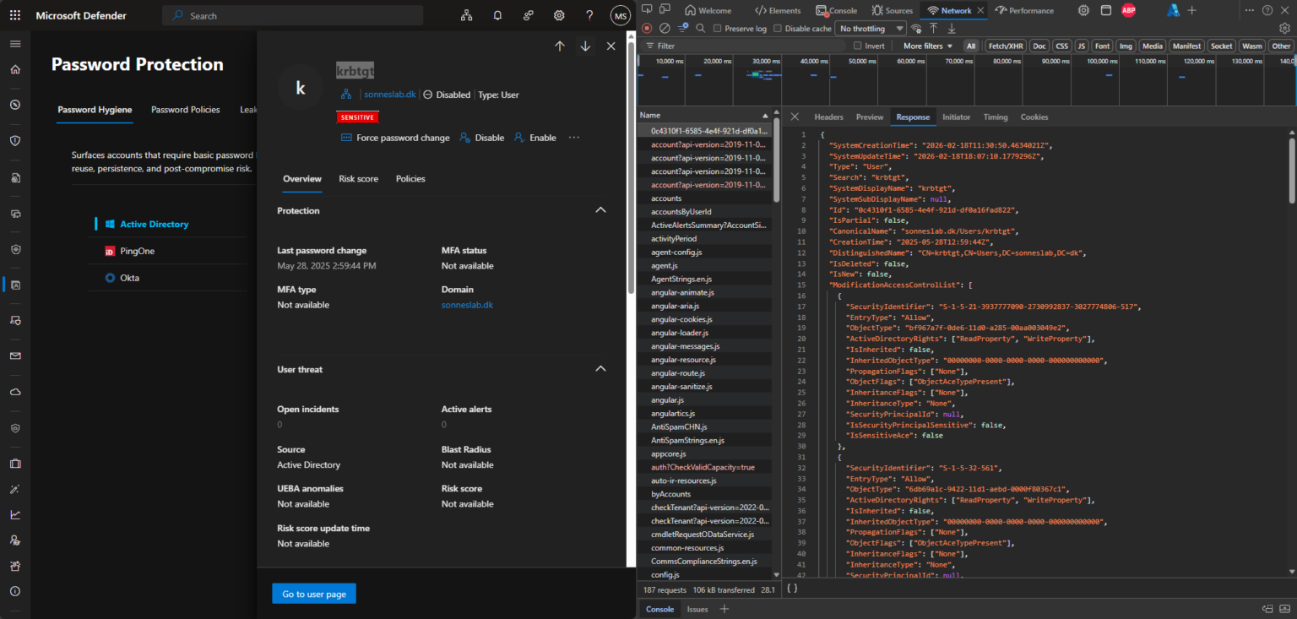
Task: Open the Defender help question mark
Action: pyautogui.click(x=589, y=15)
